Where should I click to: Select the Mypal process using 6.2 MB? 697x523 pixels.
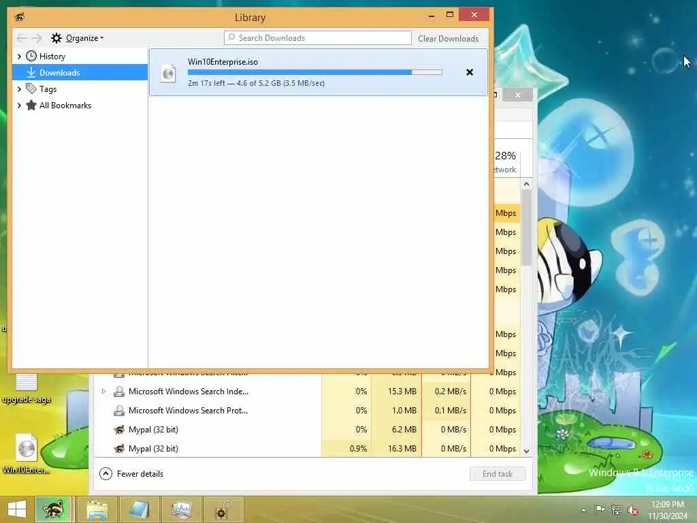point(307,430)
